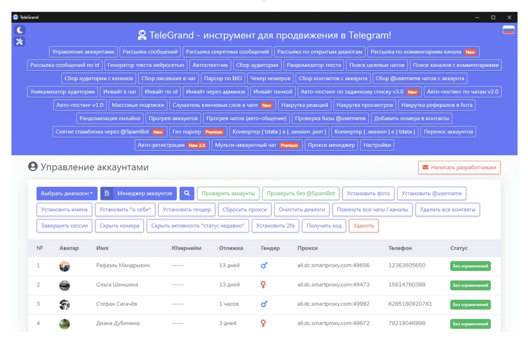Click Установить "о себе" button

click(x=125, y=210)
